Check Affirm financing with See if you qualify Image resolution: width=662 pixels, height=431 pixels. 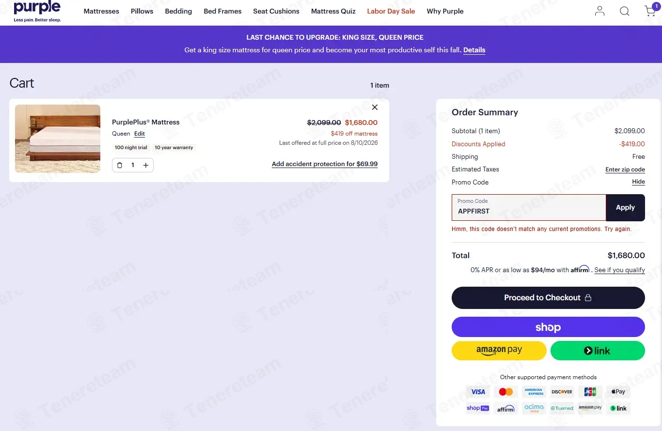tap(619, 270)
